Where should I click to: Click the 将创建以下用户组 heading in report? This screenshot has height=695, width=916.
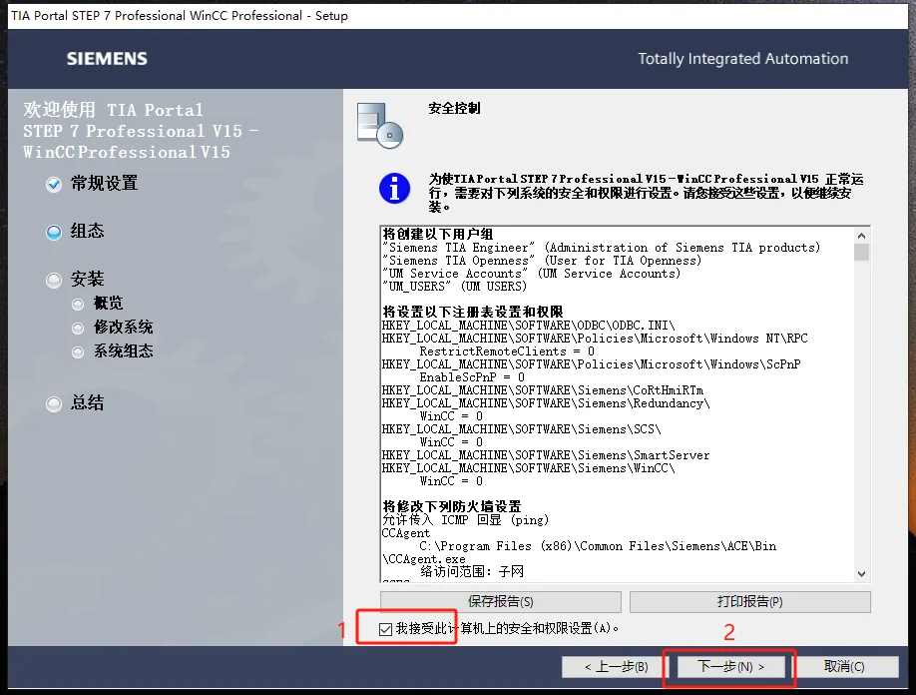(x=437, y=234)
